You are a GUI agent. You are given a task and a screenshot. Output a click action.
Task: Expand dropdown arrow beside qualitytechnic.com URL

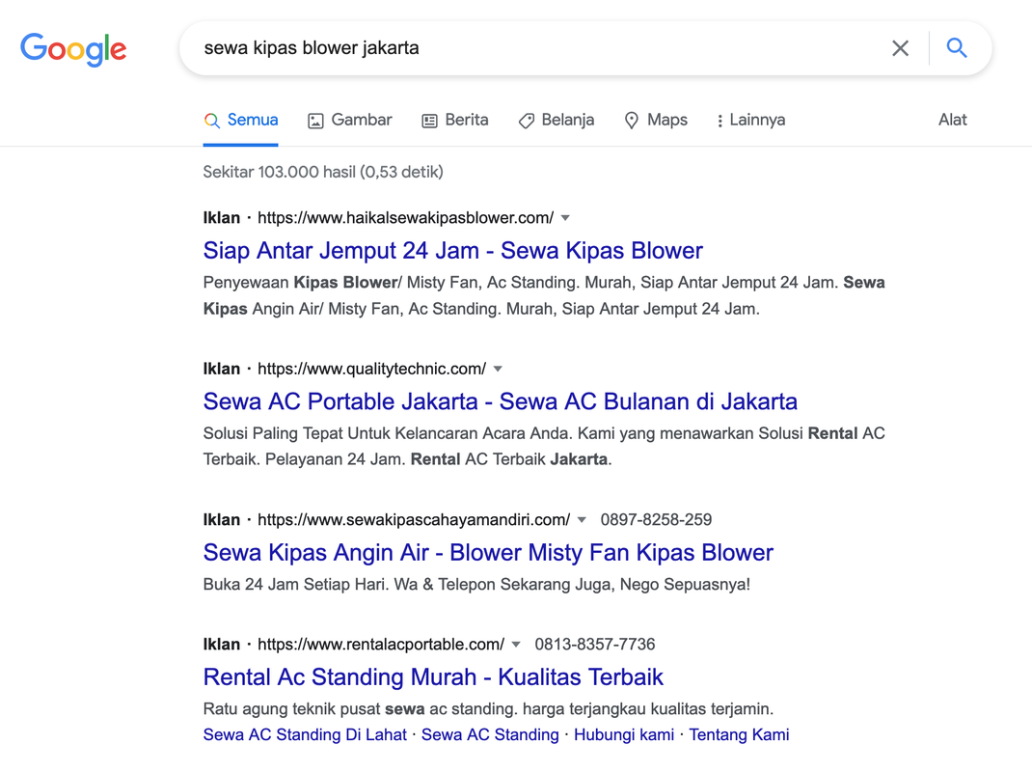(498, 369)
